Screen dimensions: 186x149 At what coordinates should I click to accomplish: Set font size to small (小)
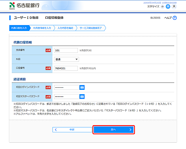162,7
